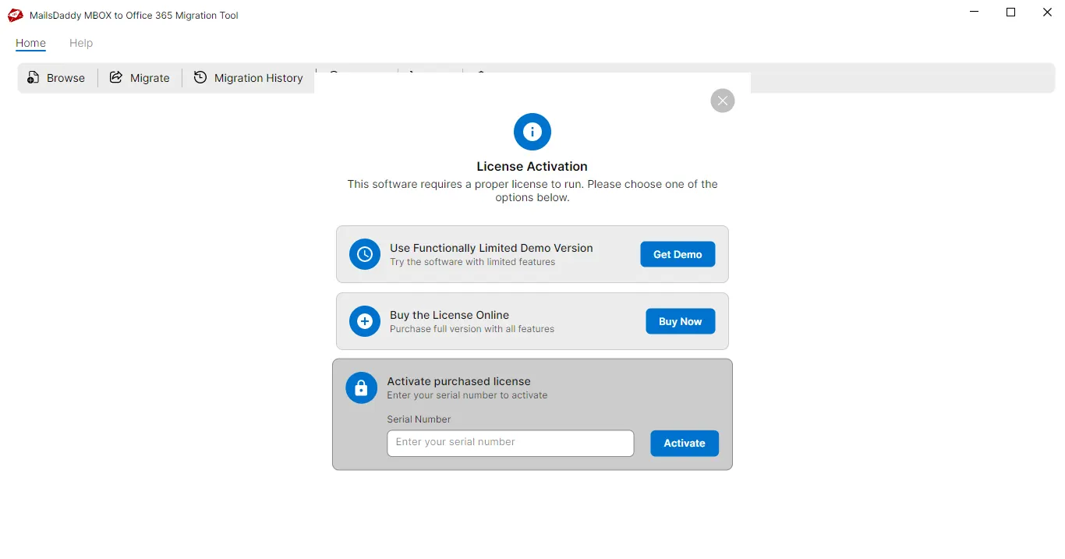
Task: Click the Browse file icon in toolbar
Action: coord(34,78)
